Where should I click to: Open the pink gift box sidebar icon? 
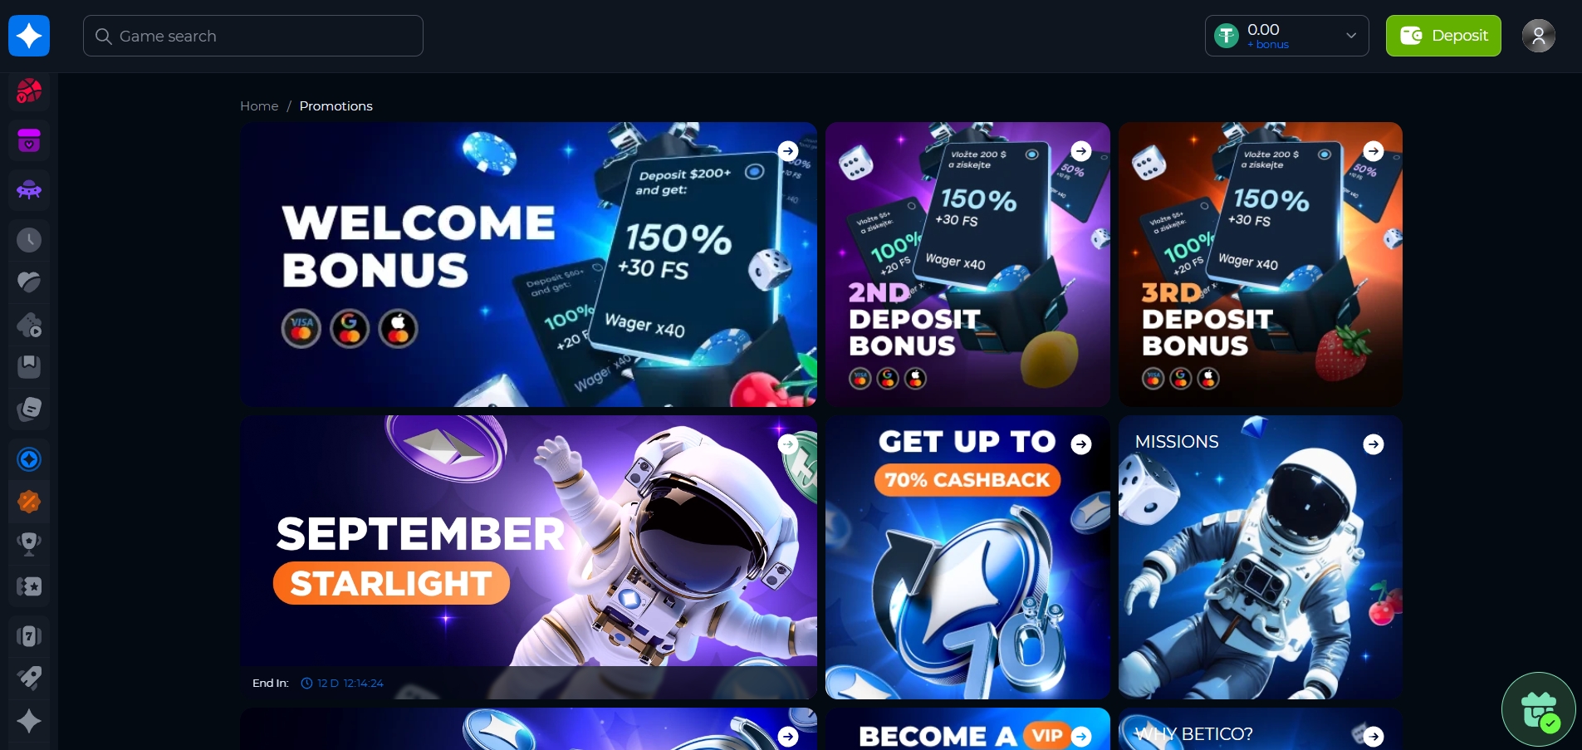(29, 141)
